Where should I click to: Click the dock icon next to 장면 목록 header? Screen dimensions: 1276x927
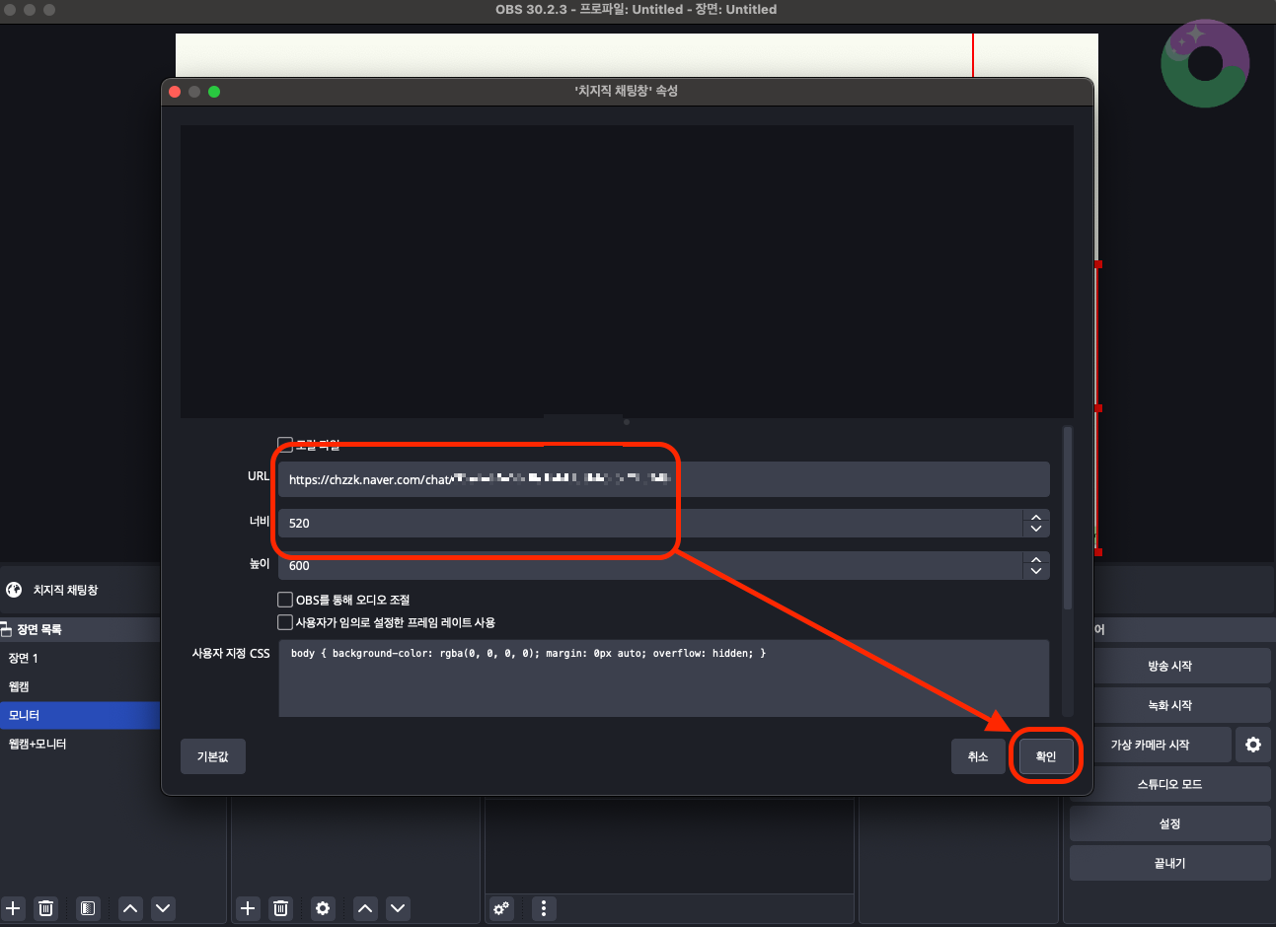(x=6, y=629)
